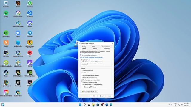Click the Apply button

(110, 96)
